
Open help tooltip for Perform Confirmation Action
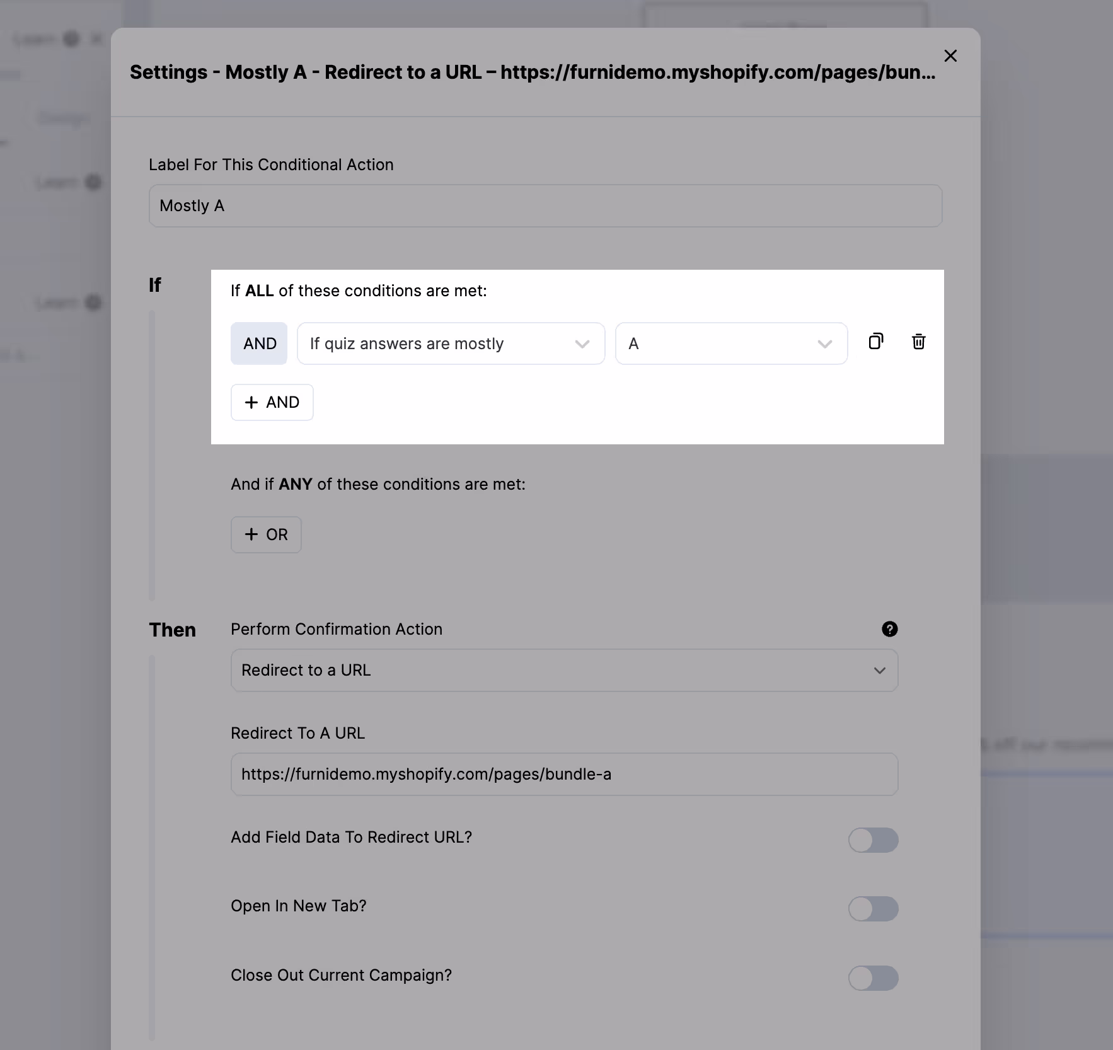click(x=889, y=629)
